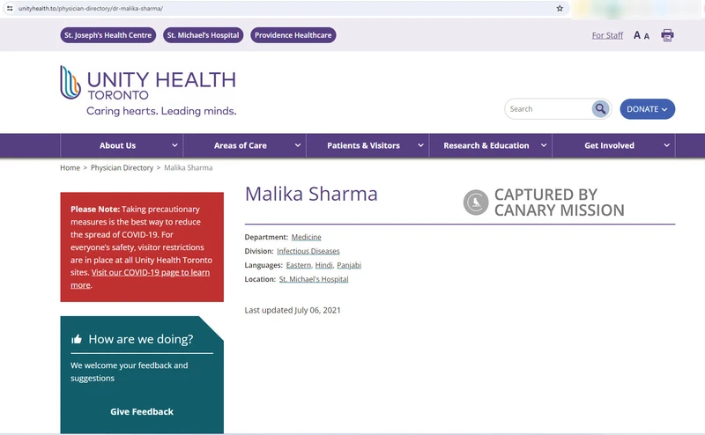Viewport: 705px width, 435px height.
Task: Go to St. Michael's Hospital pill button
Action: tap(204, 35)
